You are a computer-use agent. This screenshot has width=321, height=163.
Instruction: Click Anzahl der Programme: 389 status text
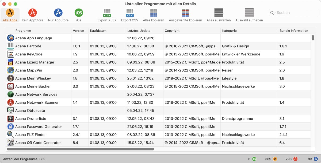pyautogui.click(x=24, y=159)
